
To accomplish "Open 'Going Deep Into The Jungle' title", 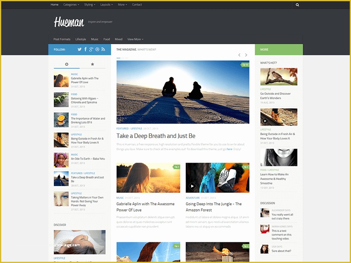I will [x=213, y=207].
